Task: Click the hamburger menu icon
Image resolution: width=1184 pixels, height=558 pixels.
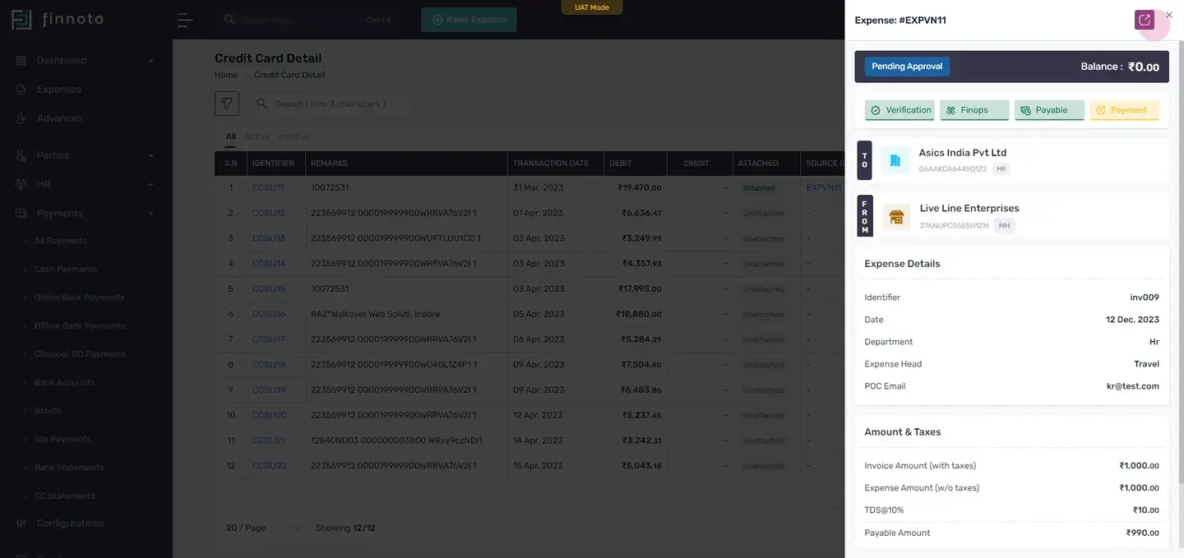Action: pos(185,20)
